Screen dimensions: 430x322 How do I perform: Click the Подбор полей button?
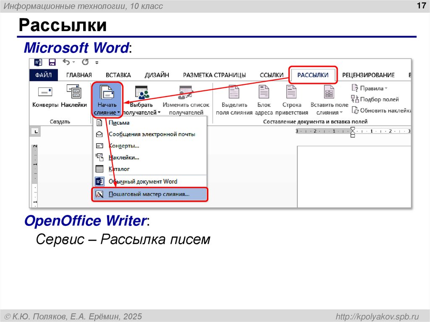(x=375, y=99)
